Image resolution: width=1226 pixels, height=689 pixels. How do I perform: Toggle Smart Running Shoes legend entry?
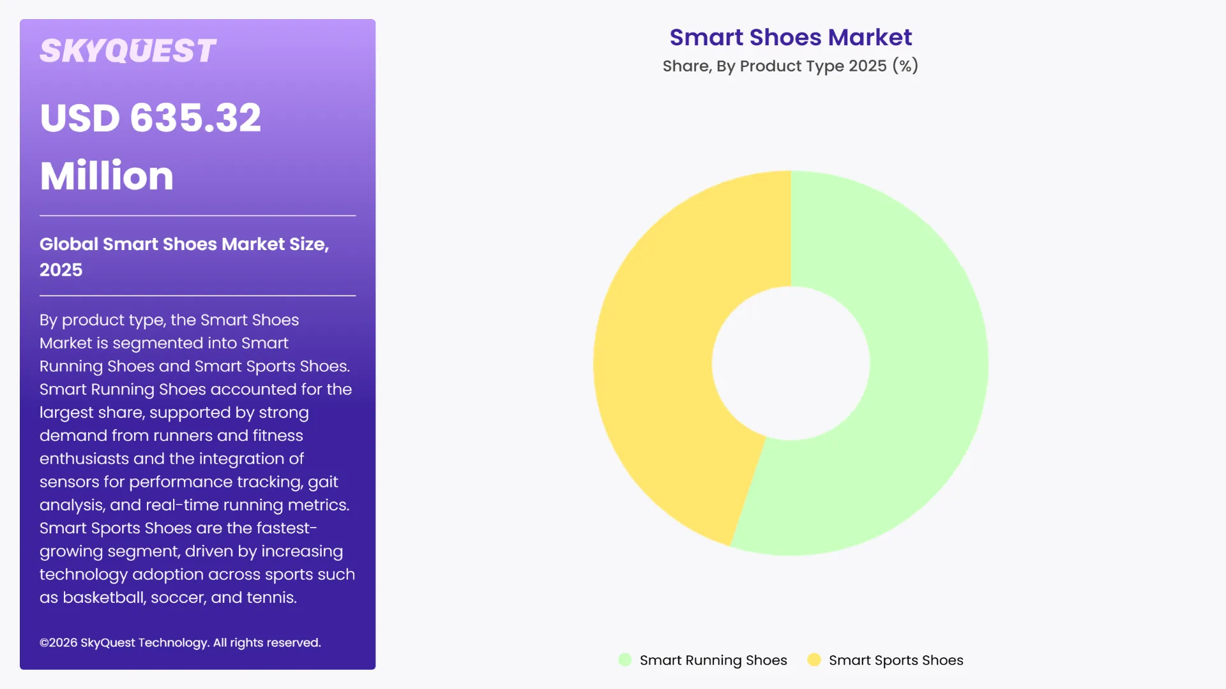(x=703, y=660)
